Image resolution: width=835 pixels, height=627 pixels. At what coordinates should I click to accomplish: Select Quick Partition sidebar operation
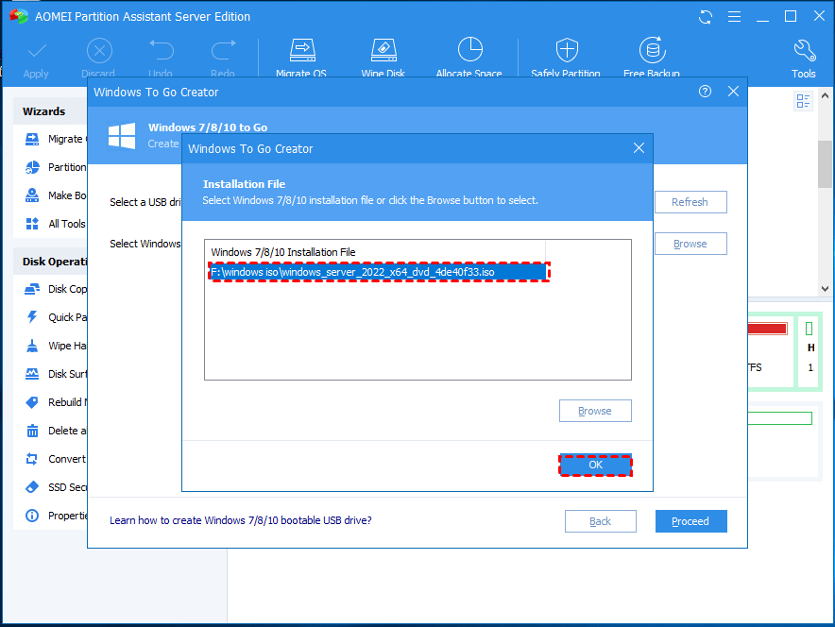click(x=56, y=317)
